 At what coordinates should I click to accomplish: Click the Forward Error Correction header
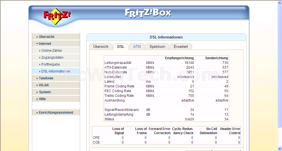pos(159,131)
